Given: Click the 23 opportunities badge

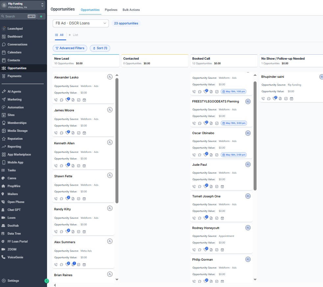Looking at the screenshot, I should point(126,23).
